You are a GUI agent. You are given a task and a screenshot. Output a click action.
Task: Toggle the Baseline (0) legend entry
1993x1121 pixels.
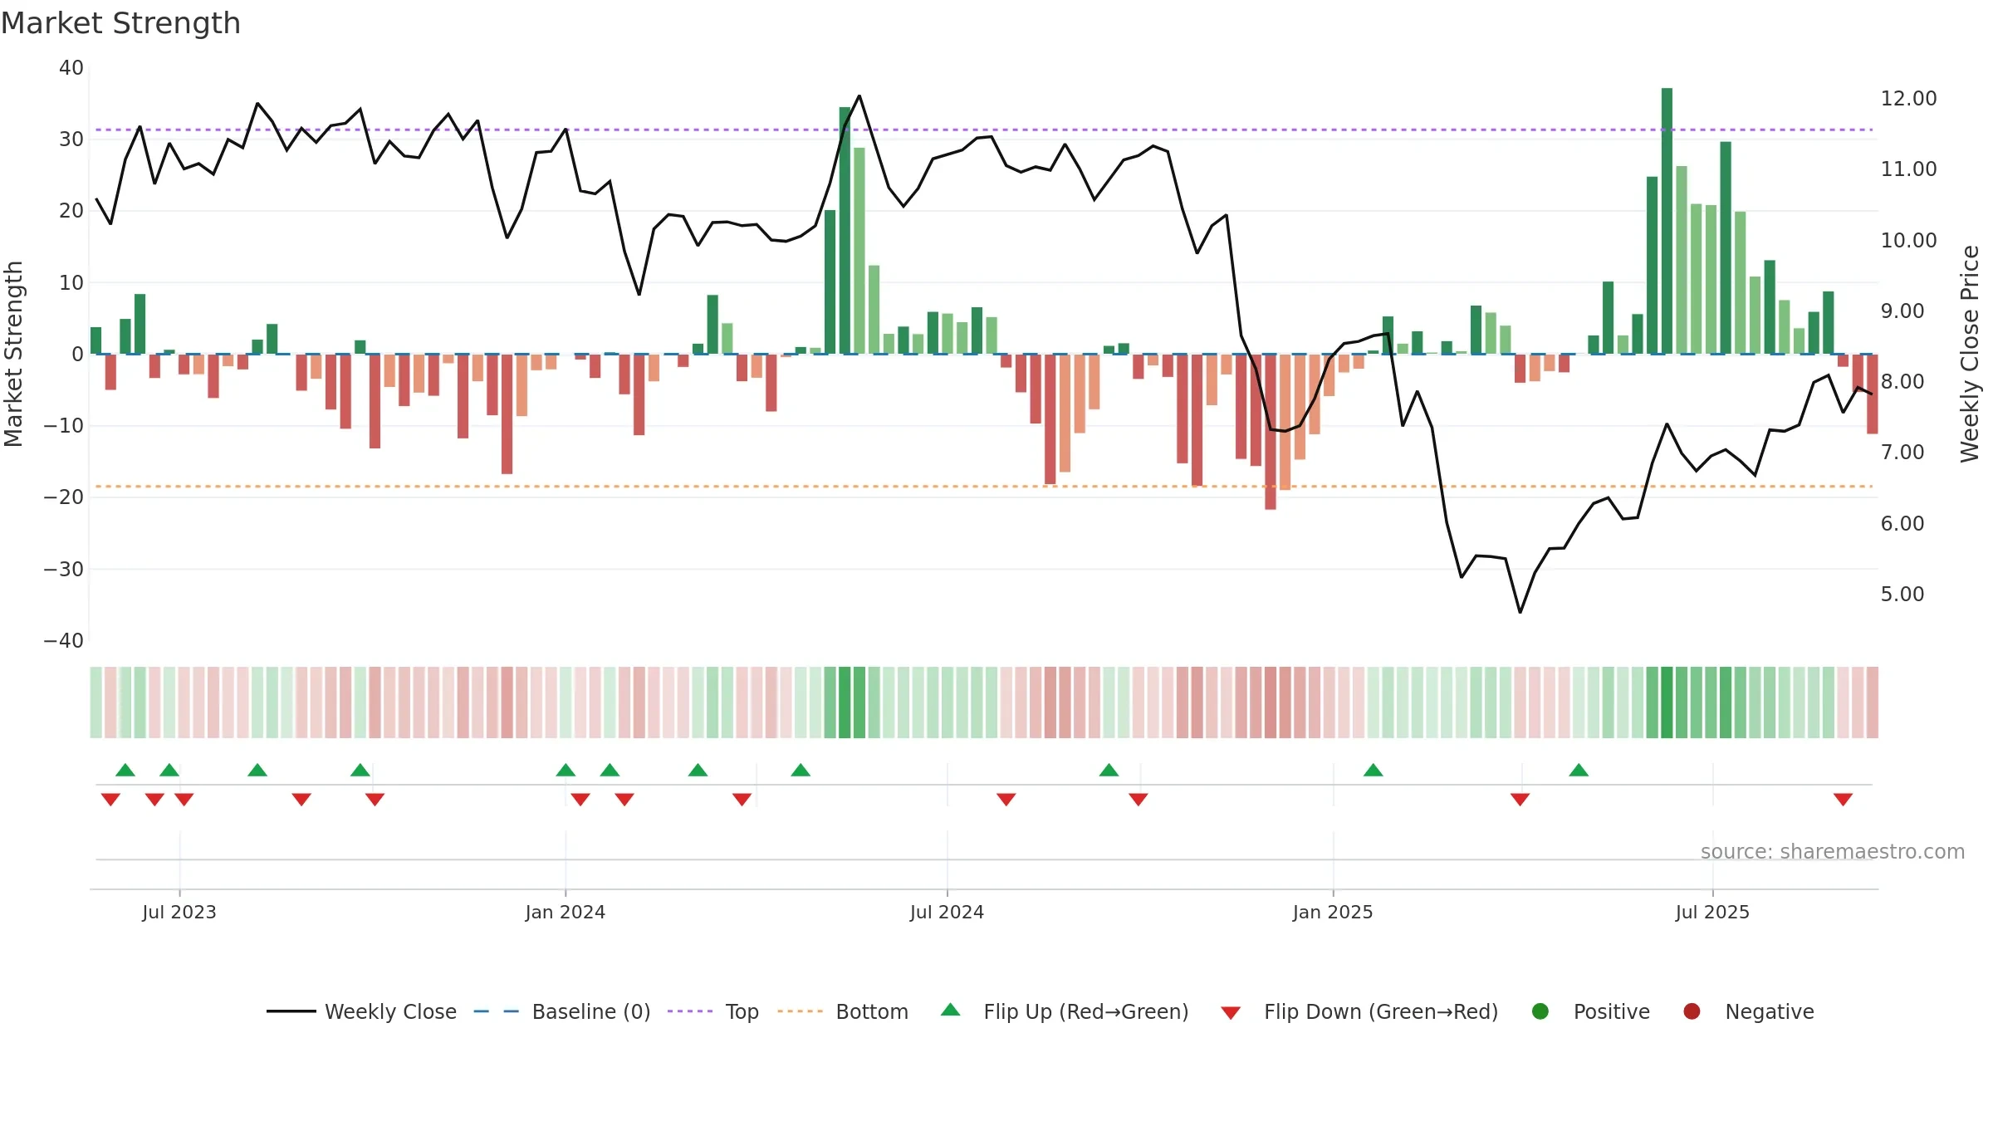(x=562, y=1011)
